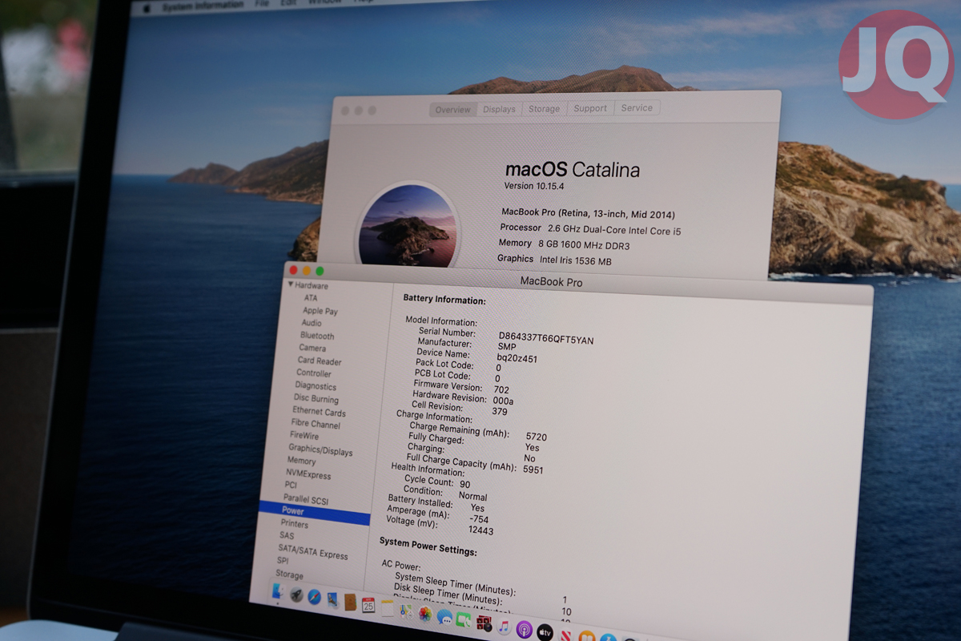Open Finder from the Dock

(x=277, y=591)
